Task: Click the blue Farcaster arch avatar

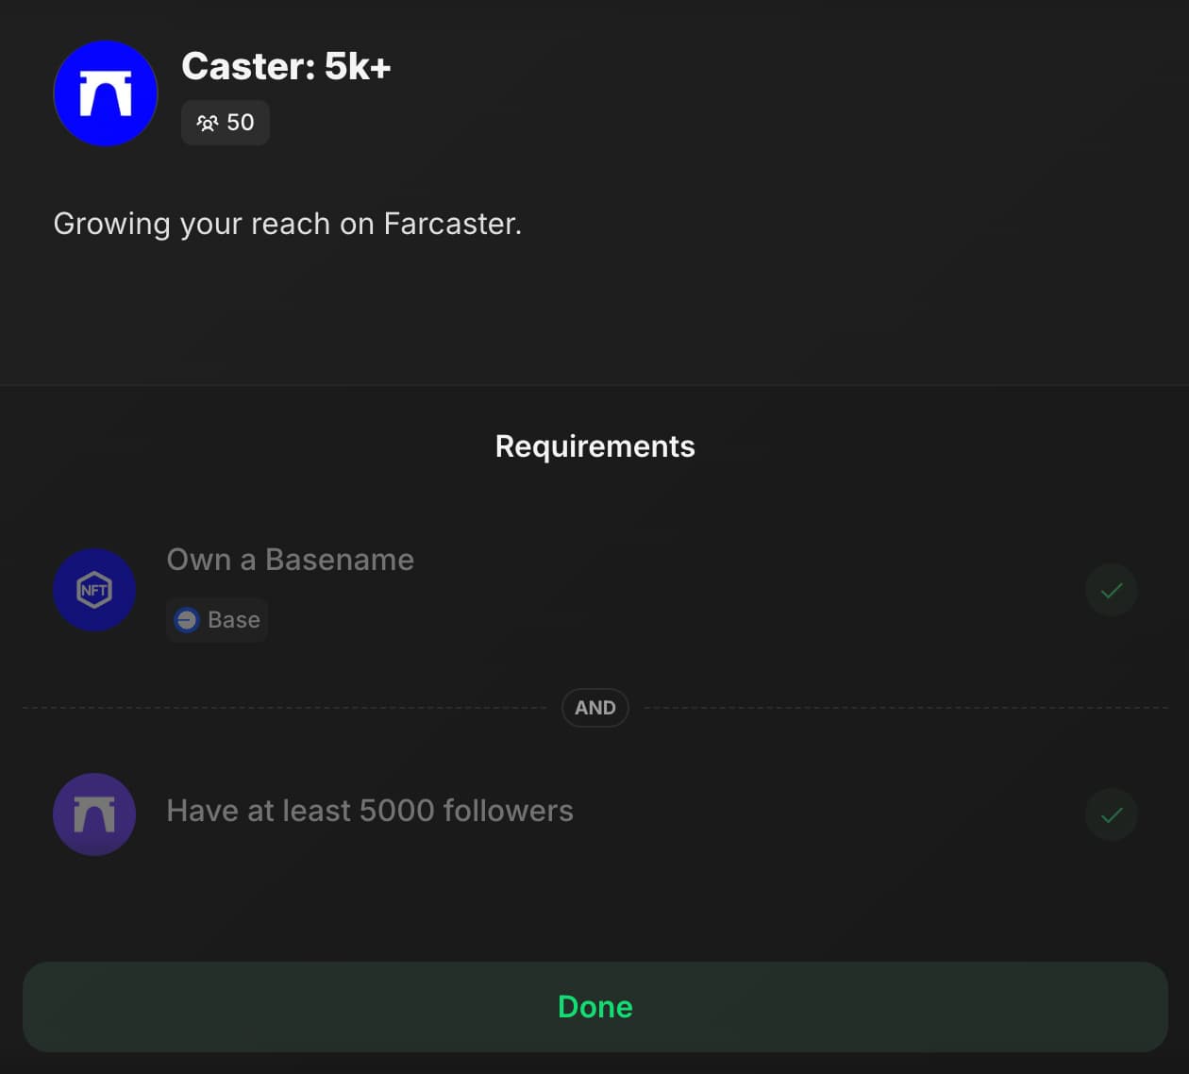Action: 106,93
